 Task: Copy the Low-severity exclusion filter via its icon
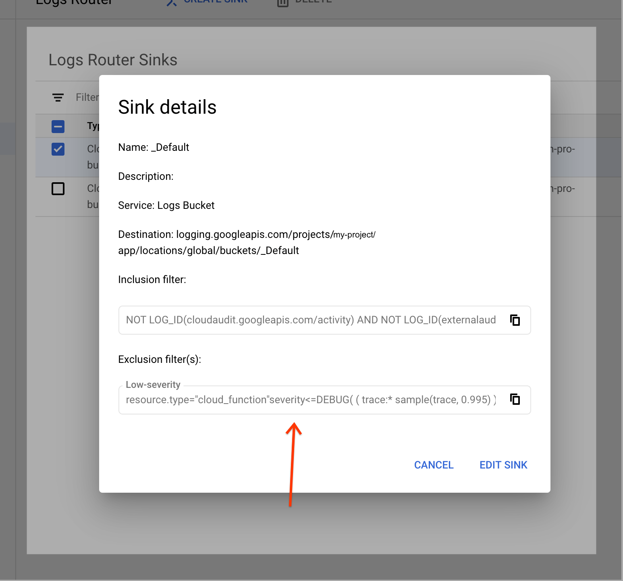[515, 400]
